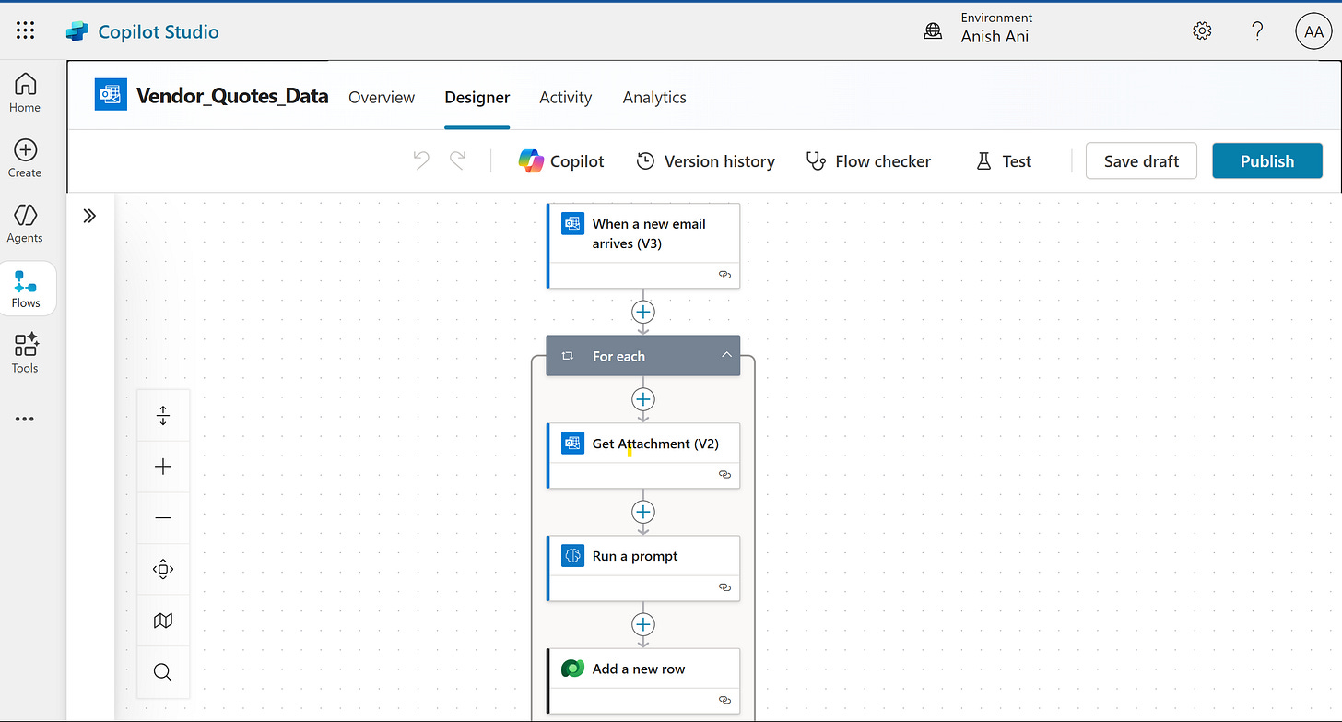Fit the flow to view

point(163,569)
